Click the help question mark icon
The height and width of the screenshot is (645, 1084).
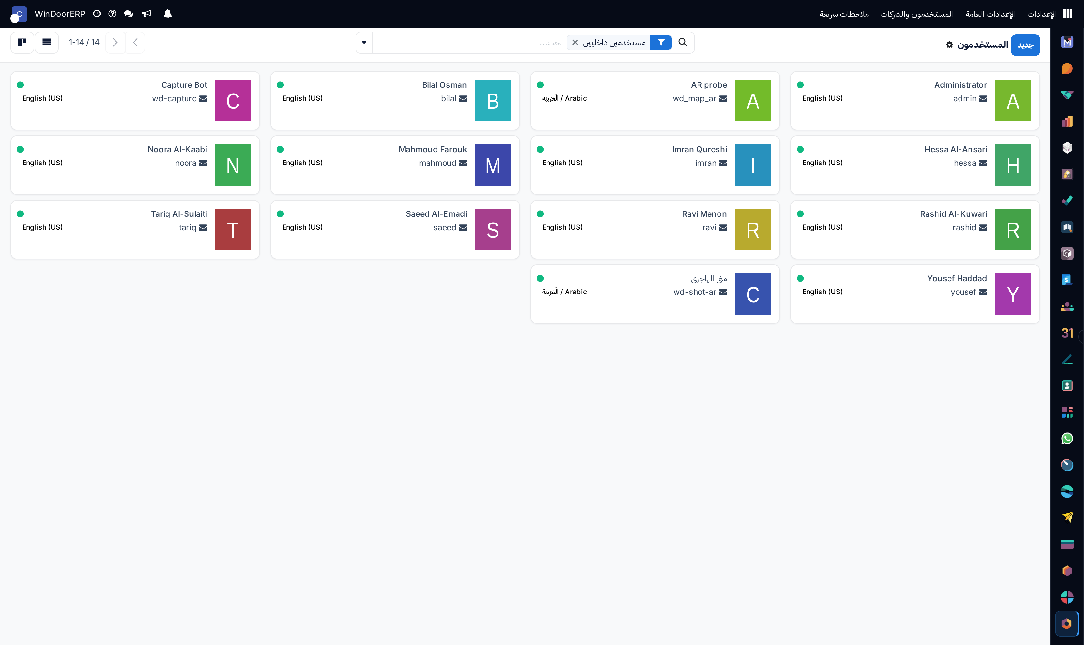coord(113,14)
